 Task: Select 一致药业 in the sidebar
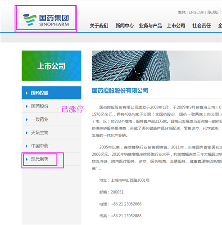pyautogui.click(x=51, y=119)
